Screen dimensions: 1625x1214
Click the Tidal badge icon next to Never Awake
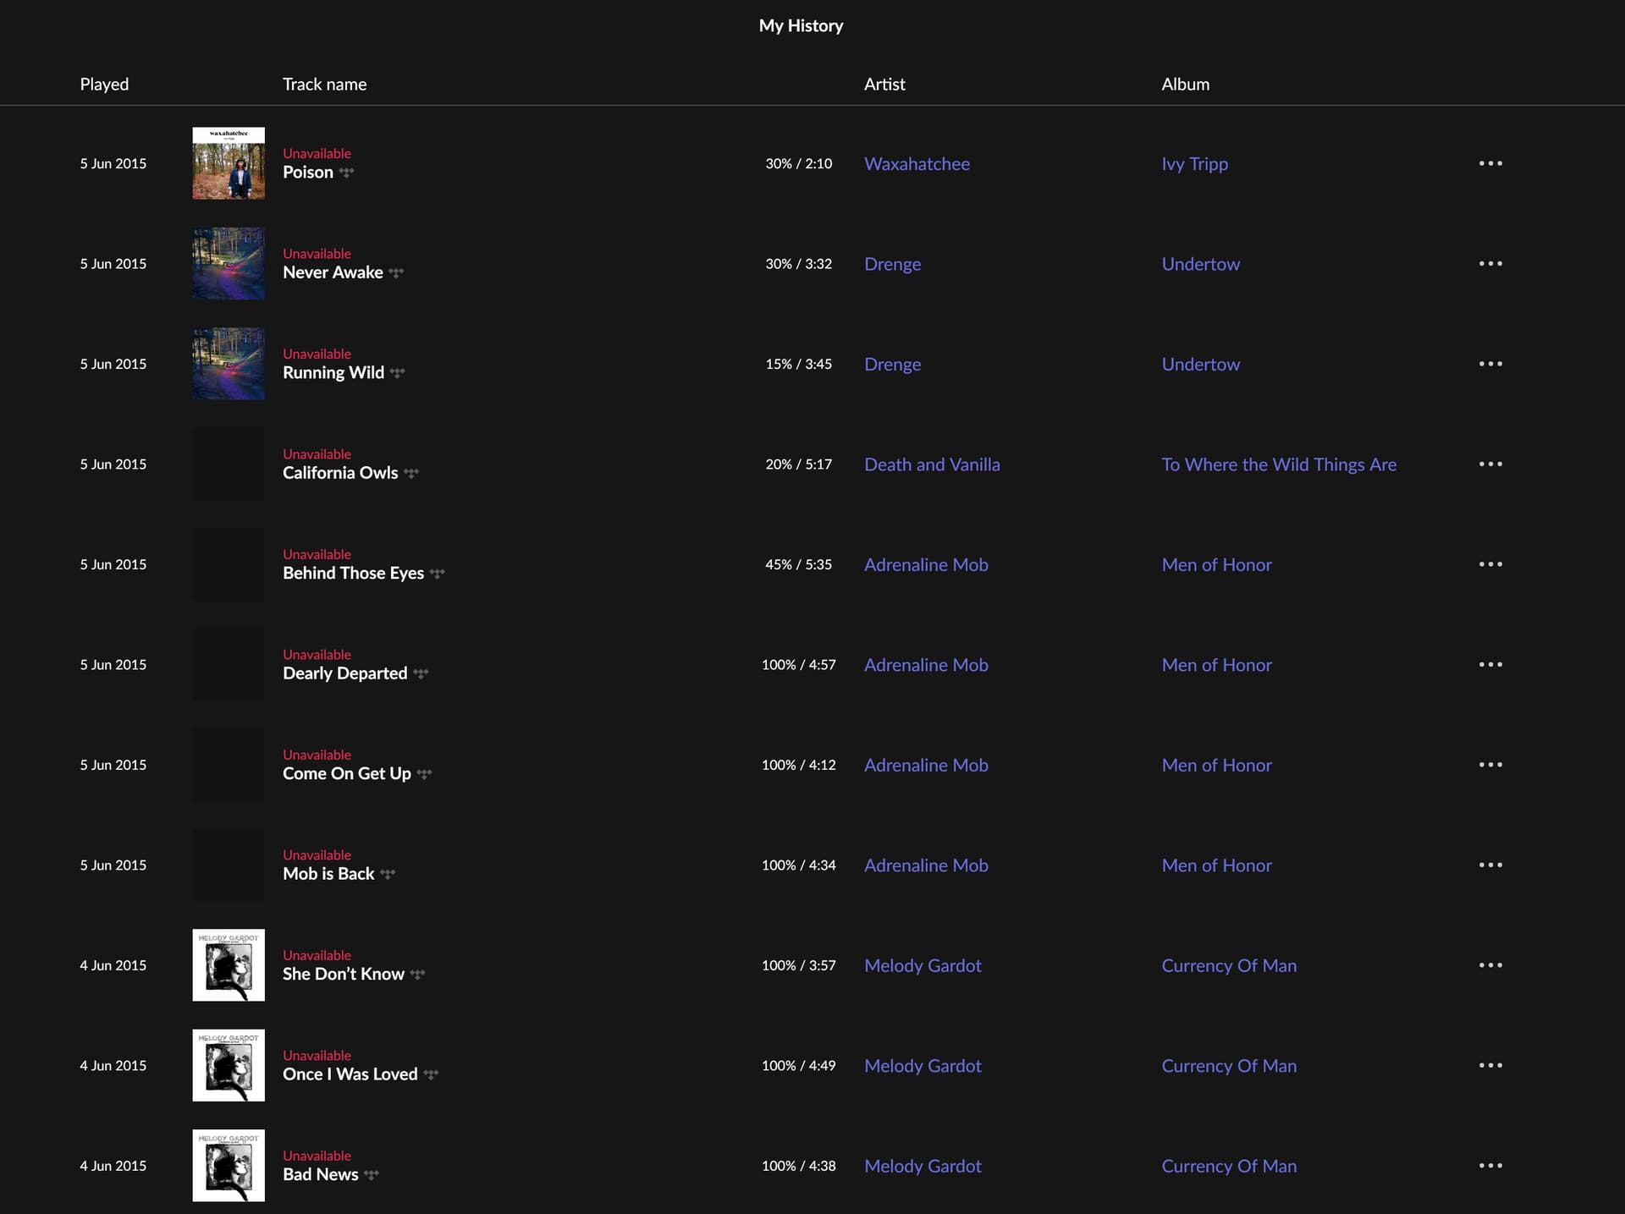[x=396, y=272]
